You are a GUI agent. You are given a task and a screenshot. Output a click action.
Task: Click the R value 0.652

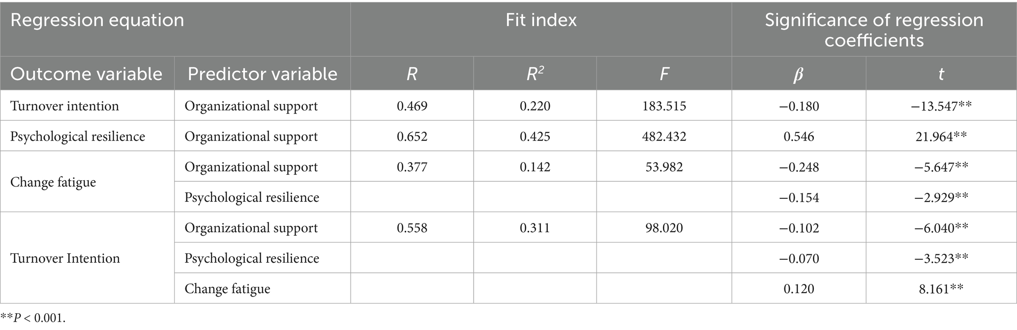412,137
